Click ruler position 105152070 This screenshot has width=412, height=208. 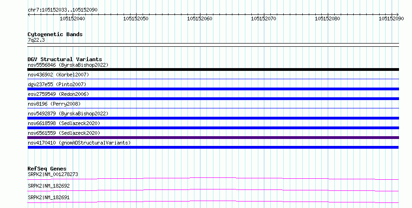(x=263, y=19)
